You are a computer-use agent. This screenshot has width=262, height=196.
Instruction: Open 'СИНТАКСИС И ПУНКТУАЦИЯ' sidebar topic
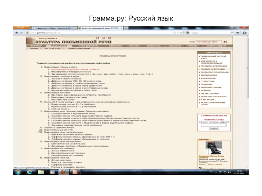215,72
